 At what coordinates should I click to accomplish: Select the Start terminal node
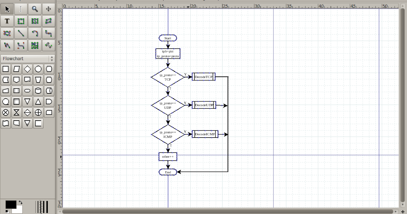coord(168,38)
